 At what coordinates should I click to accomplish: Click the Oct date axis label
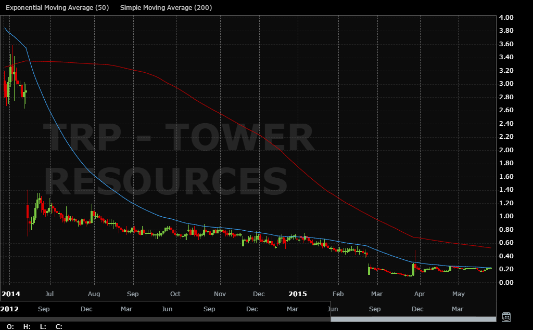click(x=175, y=294)
